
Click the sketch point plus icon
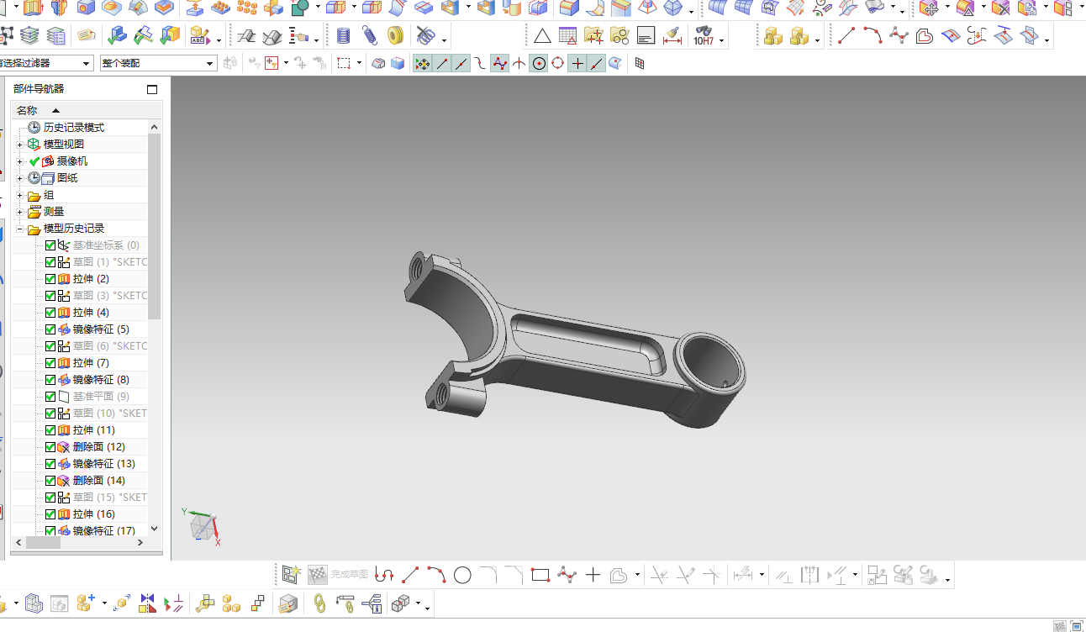coord(593,575)
